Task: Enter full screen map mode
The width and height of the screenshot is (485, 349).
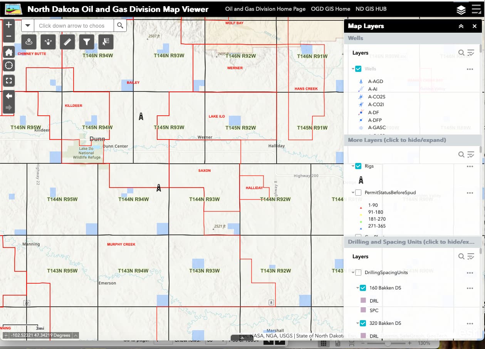Action: pyautogui.click(x=9, y=81)
